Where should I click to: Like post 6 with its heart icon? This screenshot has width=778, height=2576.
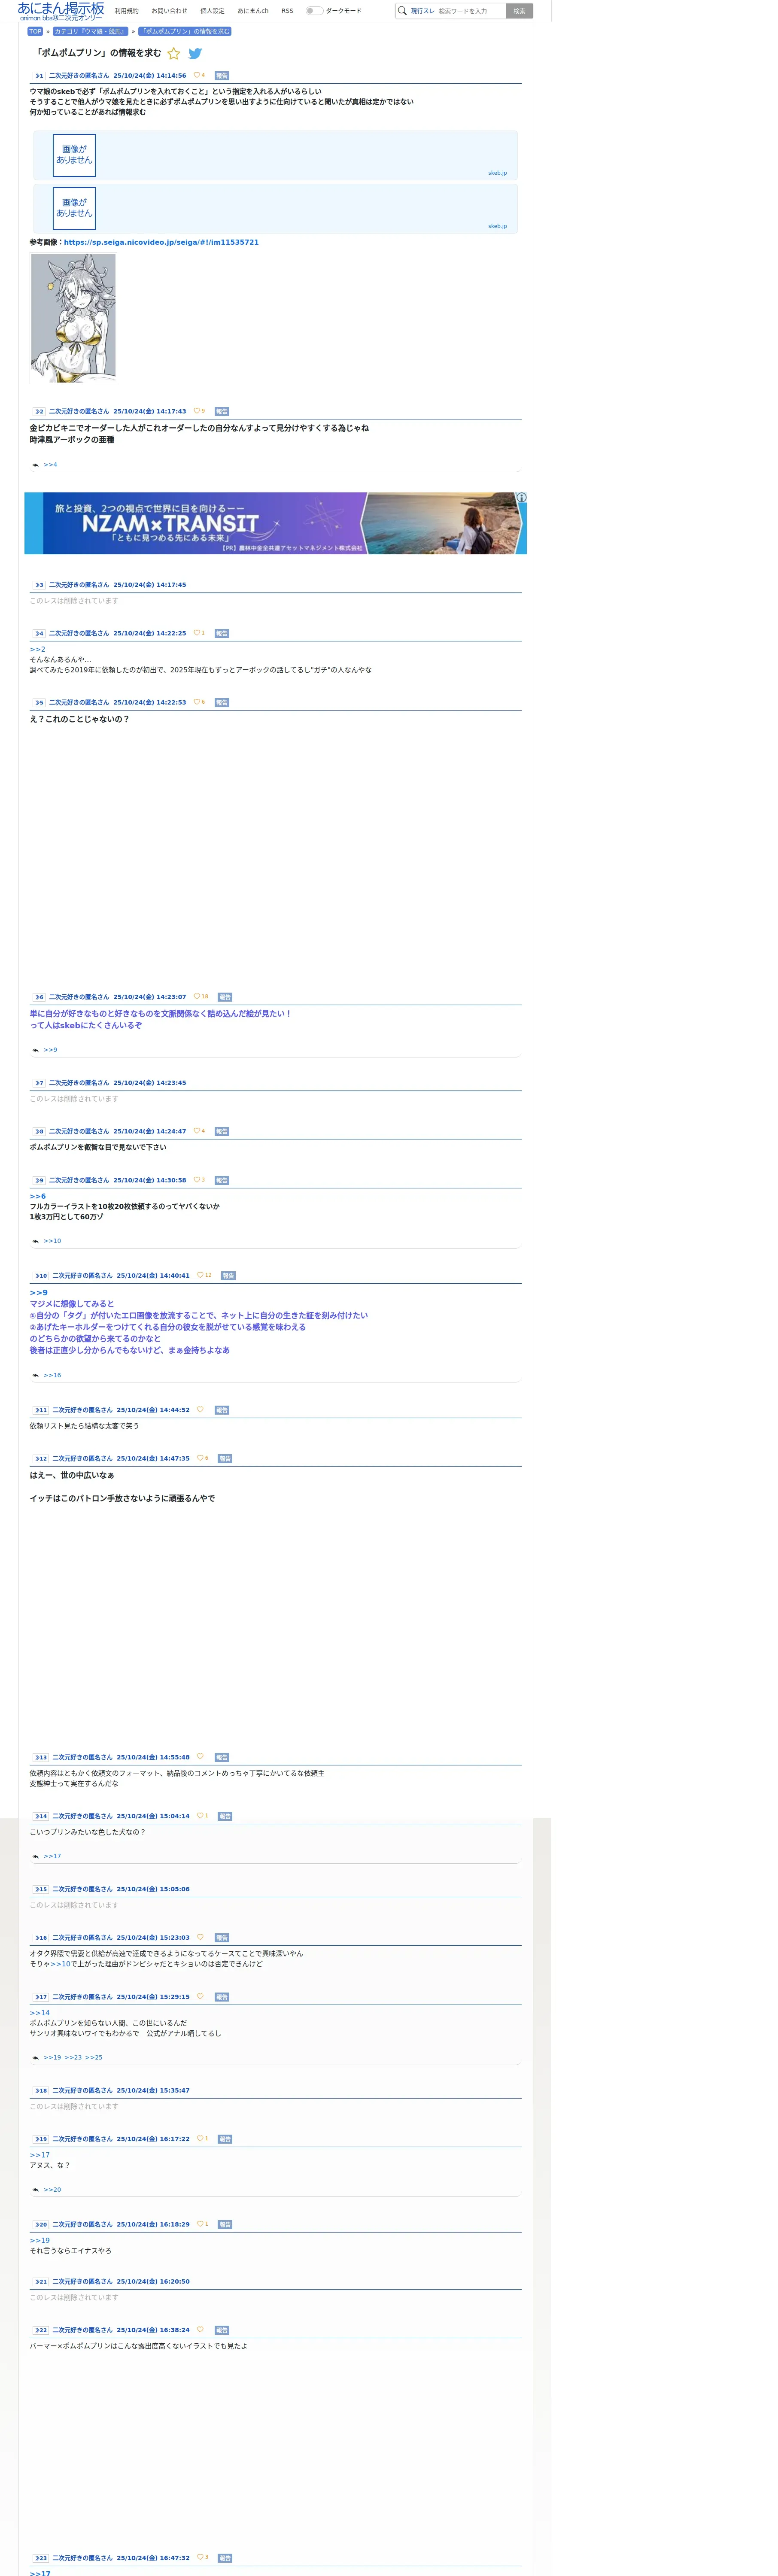click(x=197, y=997)
